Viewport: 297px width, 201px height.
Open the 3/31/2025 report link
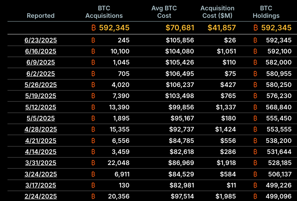pyautogui.click(x=41, y=163)
